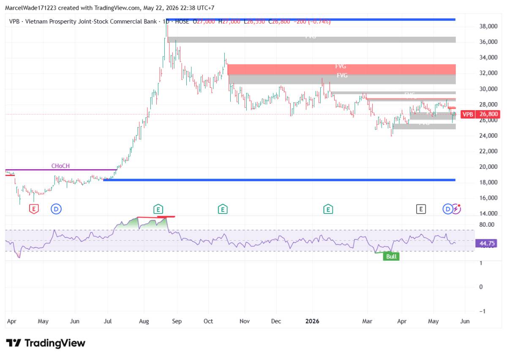Select the FVG label in the grey zone below red
507x358 pixels.
(x=343, y=76)
